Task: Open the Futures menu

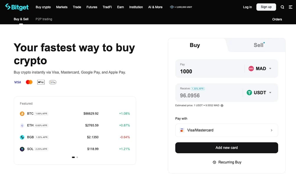Action: (x=92, y=7)
